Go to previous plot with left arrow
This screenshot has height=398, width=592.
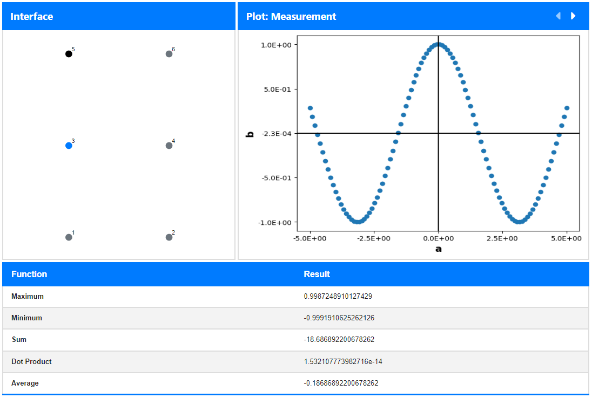point(559,16)
